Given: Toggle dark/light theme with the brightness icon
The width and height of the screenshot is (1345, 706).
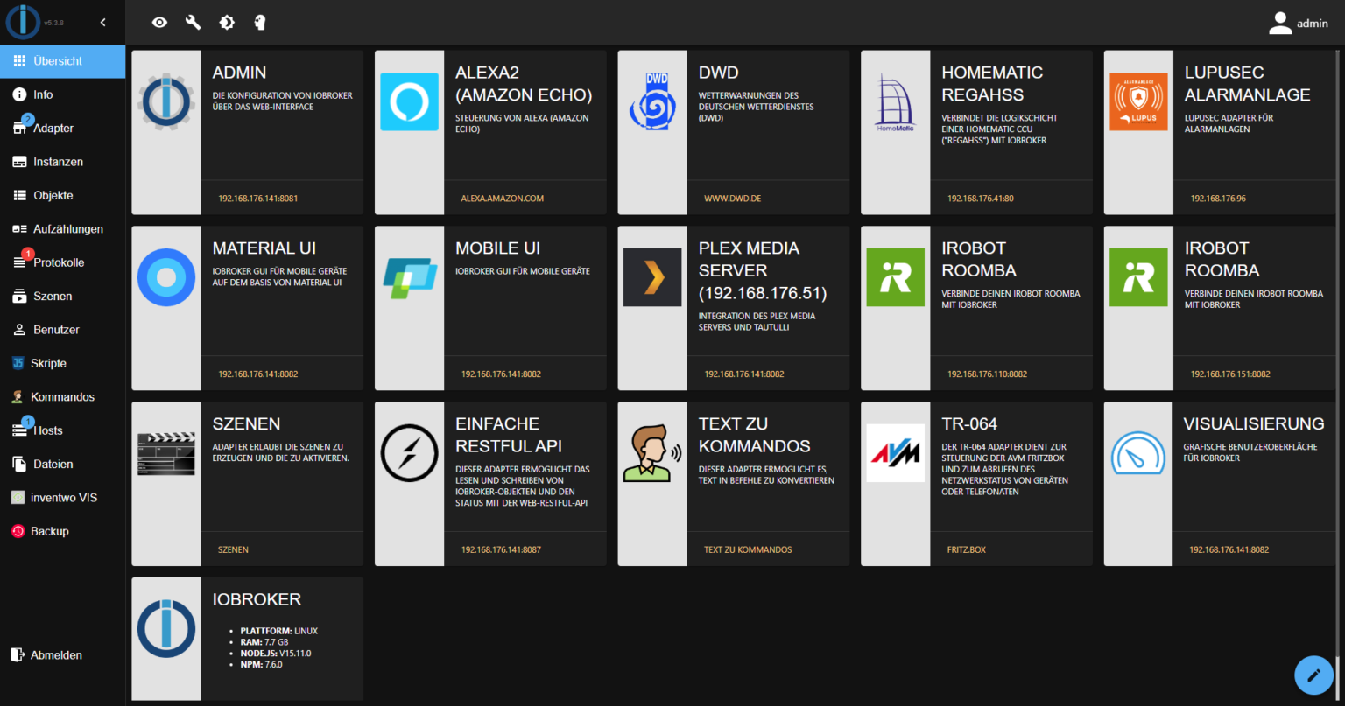Looking at the screenshot, I should pyautogui.click(x=226, y=23).
